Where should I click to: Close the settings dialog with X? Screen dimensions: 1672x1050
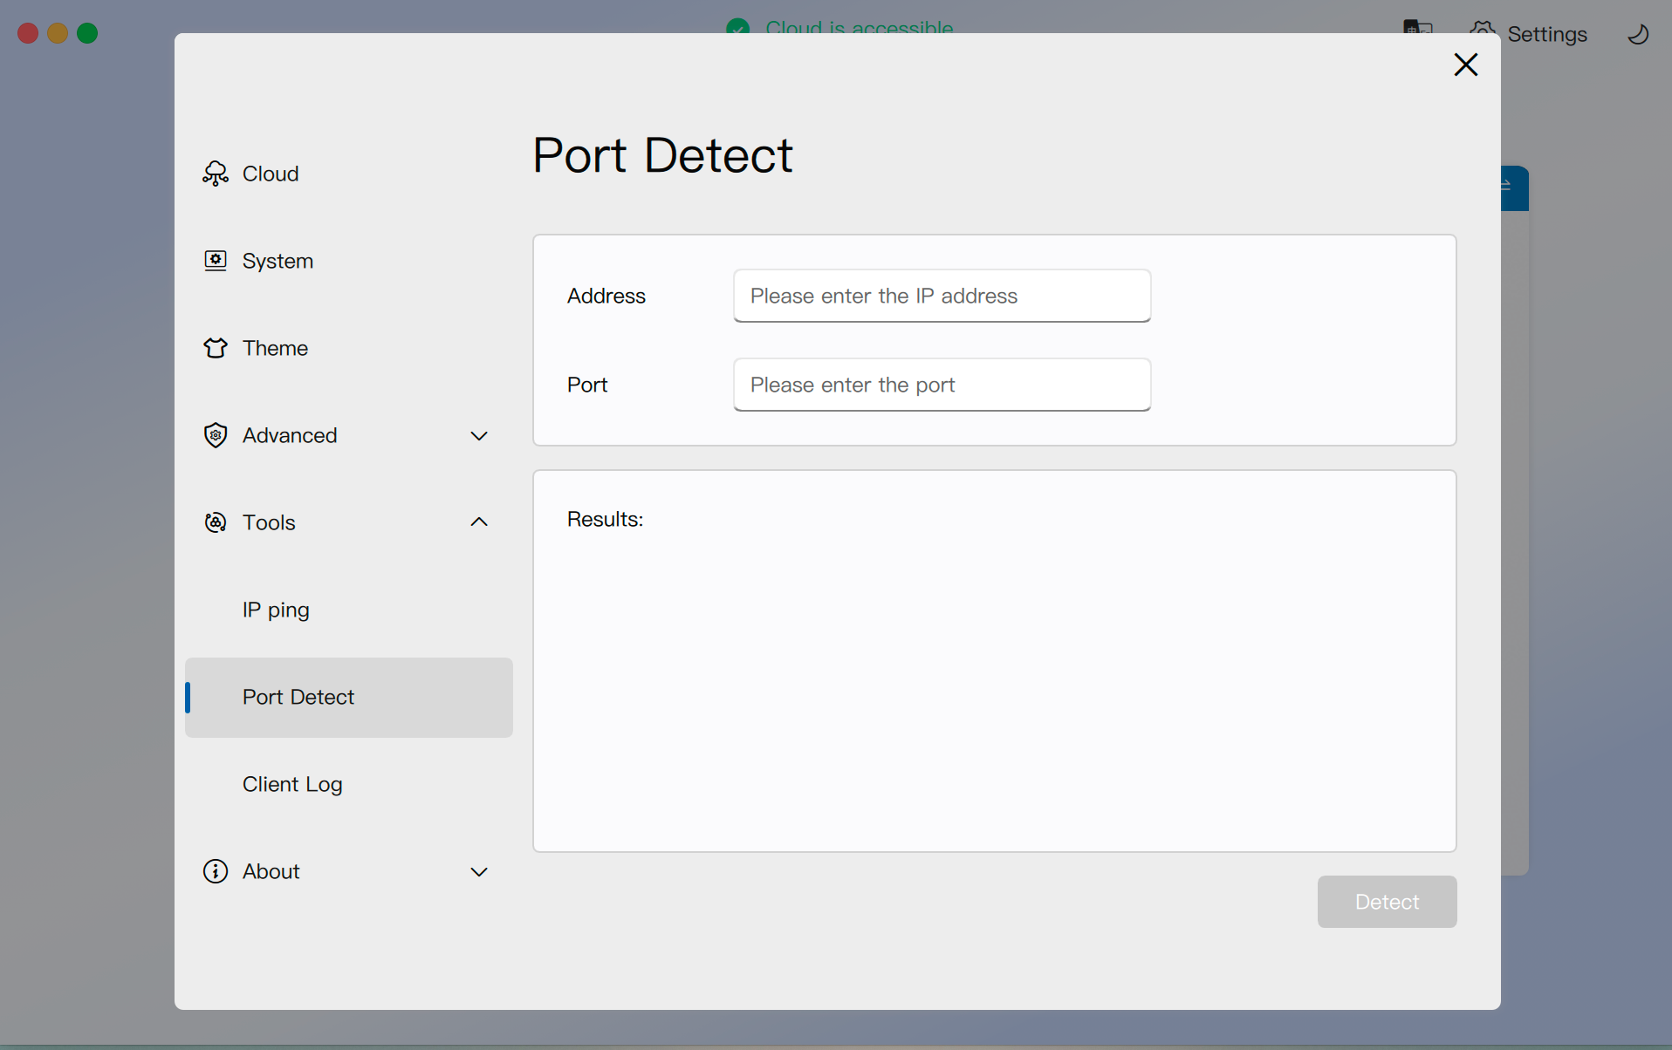coord(1465,65)
